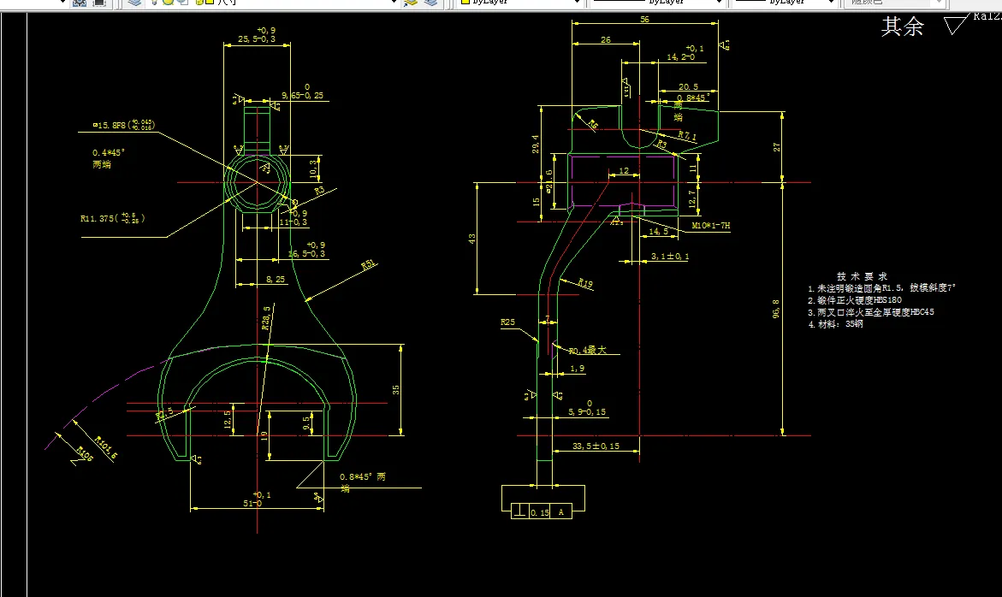The image size is (1002, 597).
Task: Select the M10*1-7H thread label
Action: click(710, 226)
